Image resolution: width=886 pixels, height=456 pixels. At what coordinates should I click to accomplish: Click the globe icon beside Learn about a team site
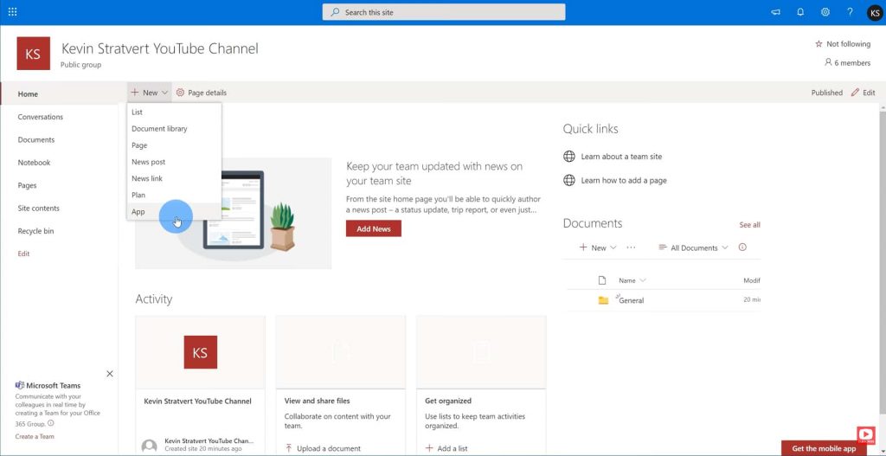(569, 157)
